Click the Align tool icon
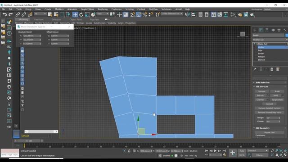Image resolution: width=288 pixels, height=162 pixels. tap(193, 14)
